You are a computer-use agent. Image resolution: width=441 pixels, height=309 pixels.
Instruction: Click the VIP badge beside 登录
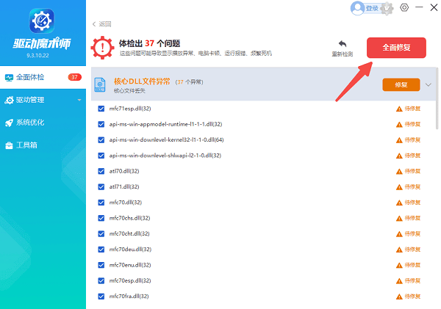coord(387,8)
